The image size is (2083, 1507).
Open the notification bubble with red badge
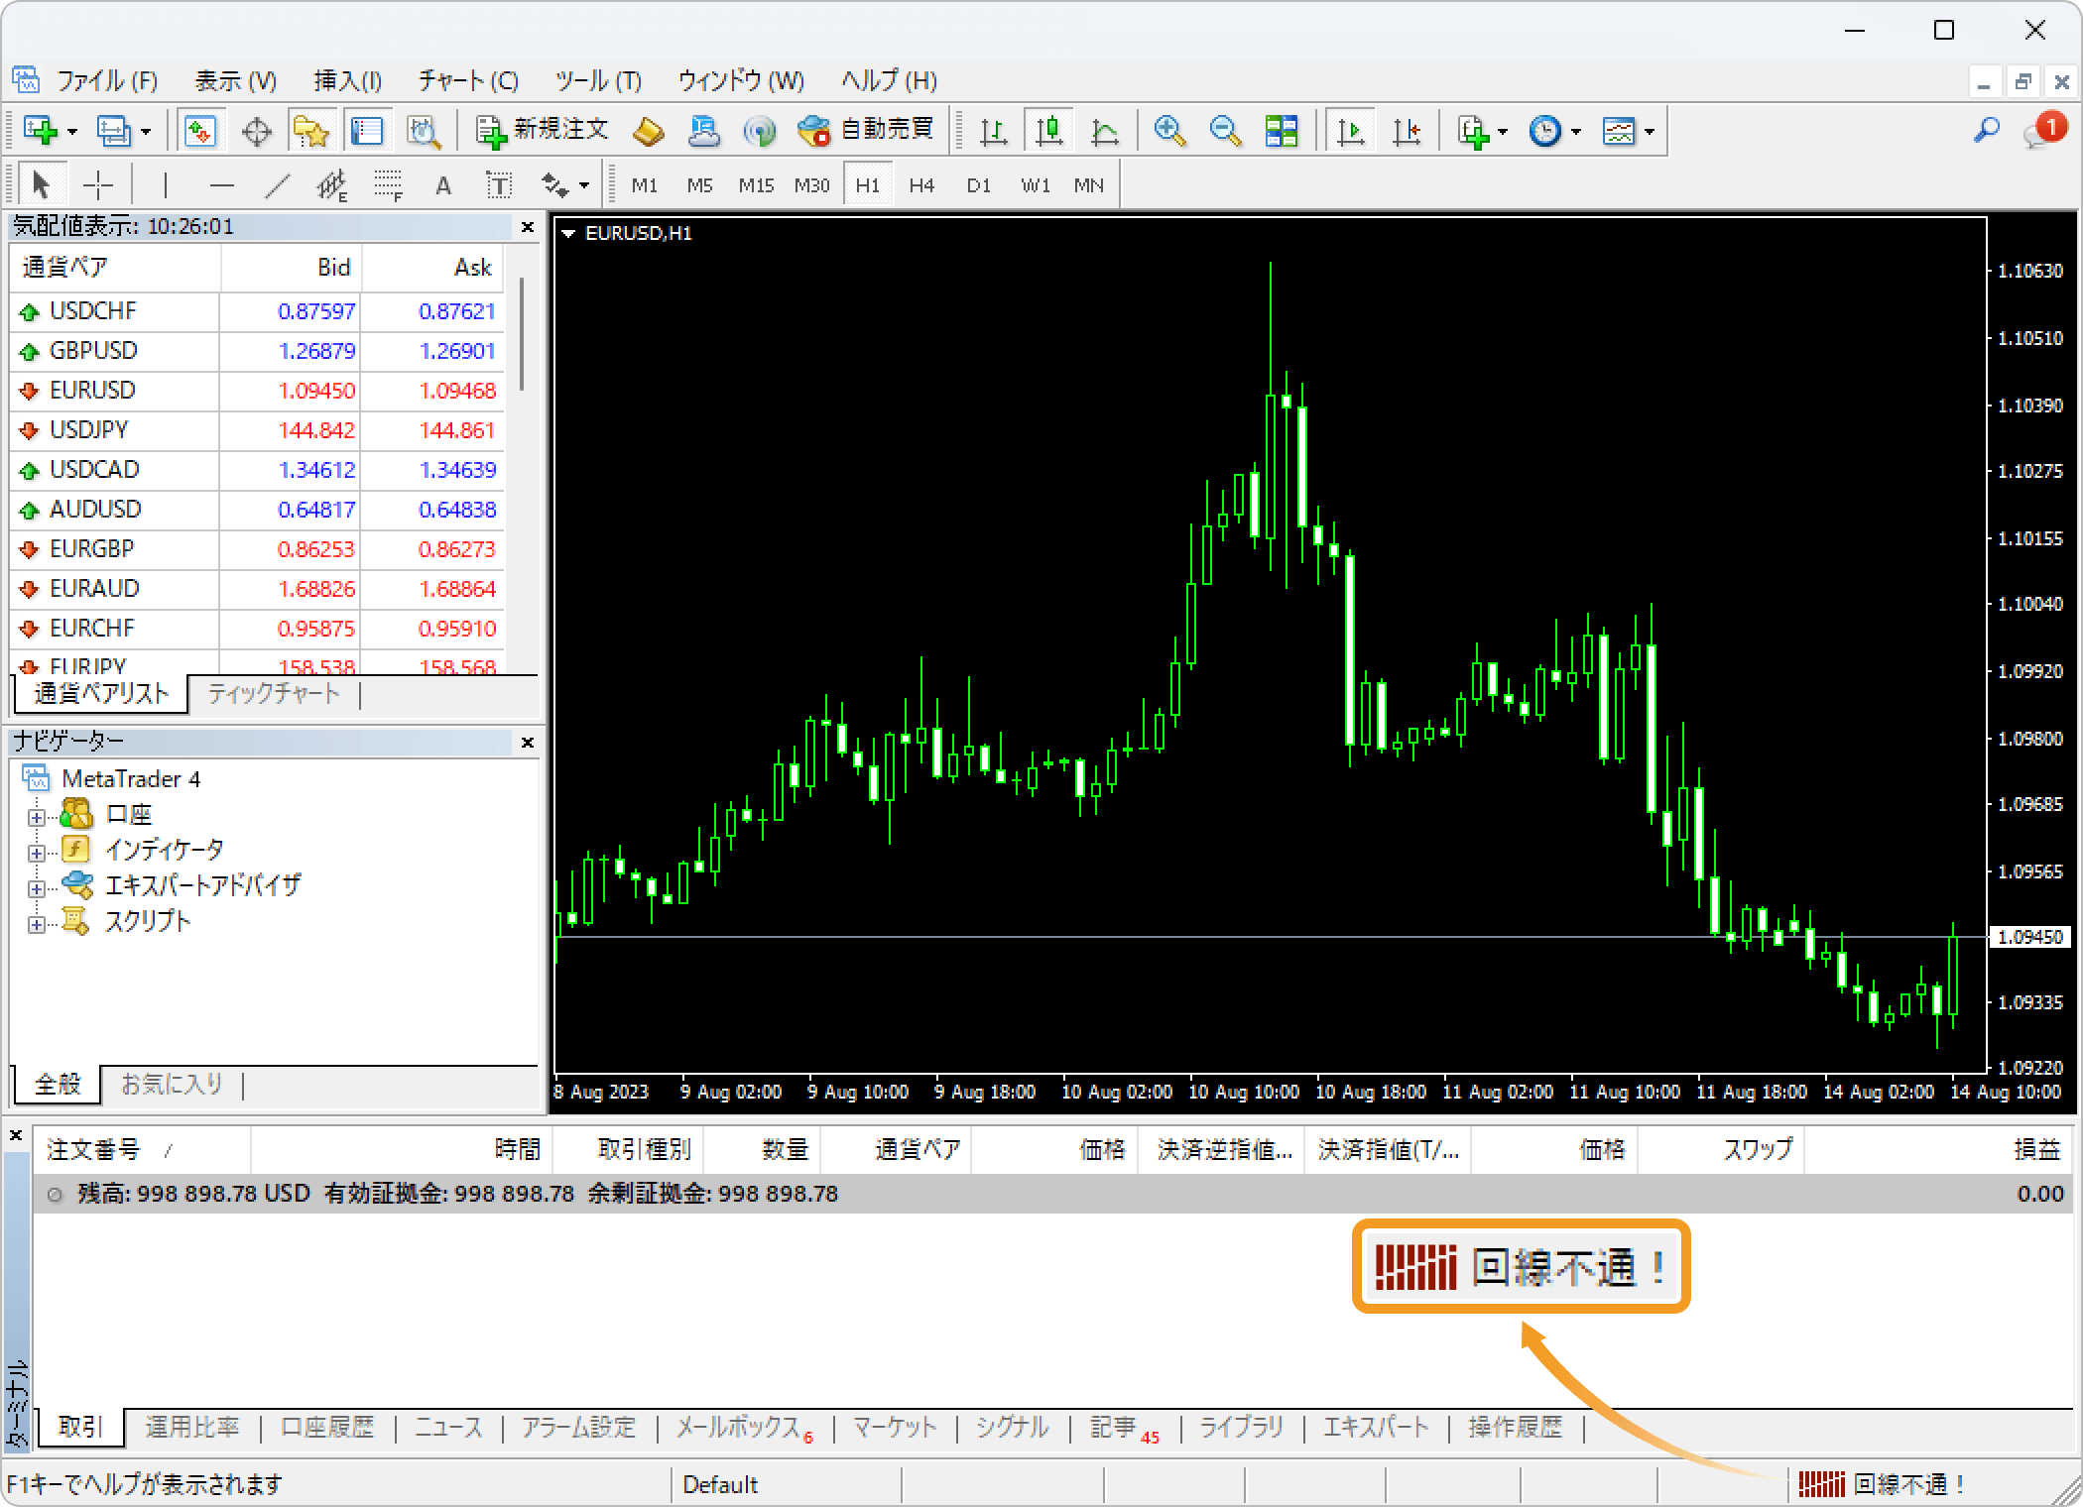pos(2043,130)
